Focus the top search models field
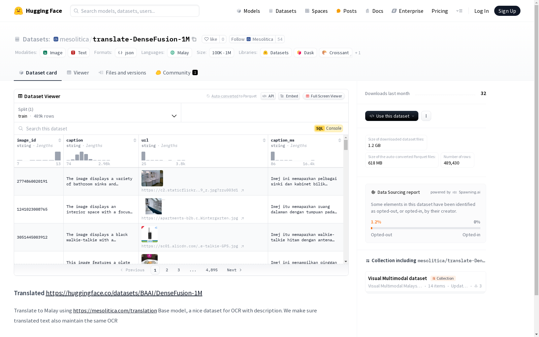The image size is (539, 337). tap(135, 11)
